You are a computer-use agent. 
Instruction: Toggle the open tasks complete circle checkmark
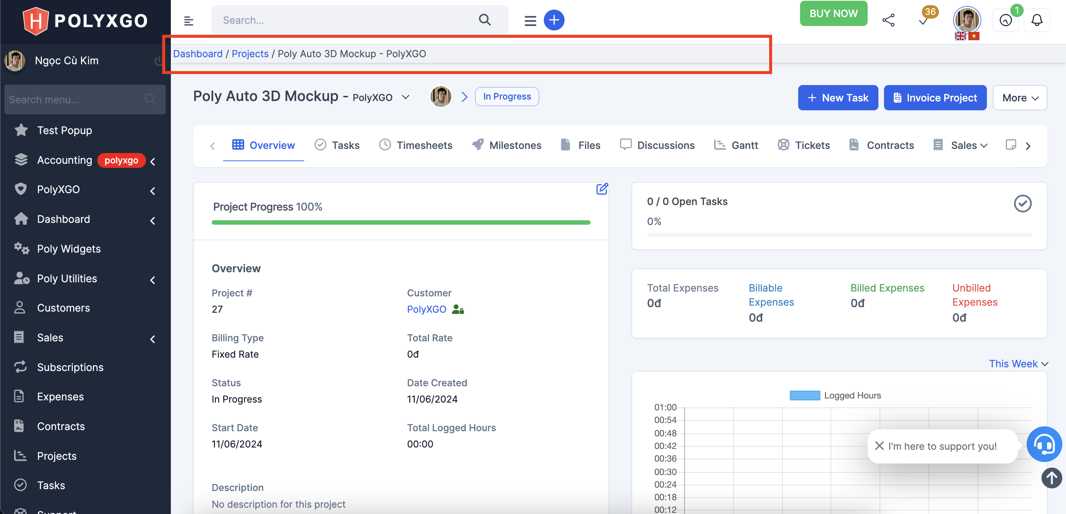(1023, 203)
